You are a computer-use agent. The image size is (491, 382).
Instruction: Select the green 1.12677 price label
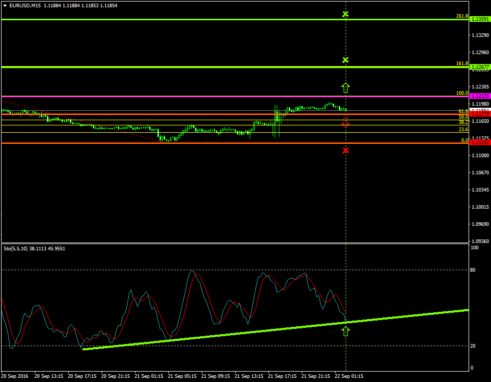[480, 67]
